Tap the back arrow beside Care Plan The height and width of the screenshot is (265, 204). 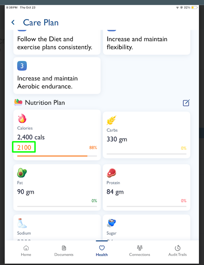13,23
